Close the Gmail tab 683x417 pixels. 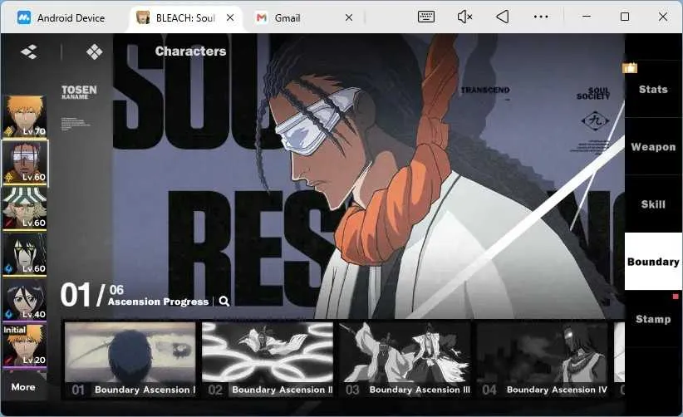point(349,17)
